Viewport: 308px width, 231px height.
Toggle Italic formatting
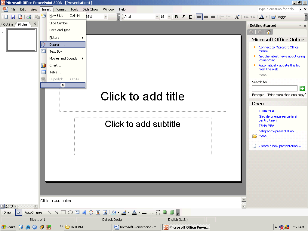[x=183, y=17]
